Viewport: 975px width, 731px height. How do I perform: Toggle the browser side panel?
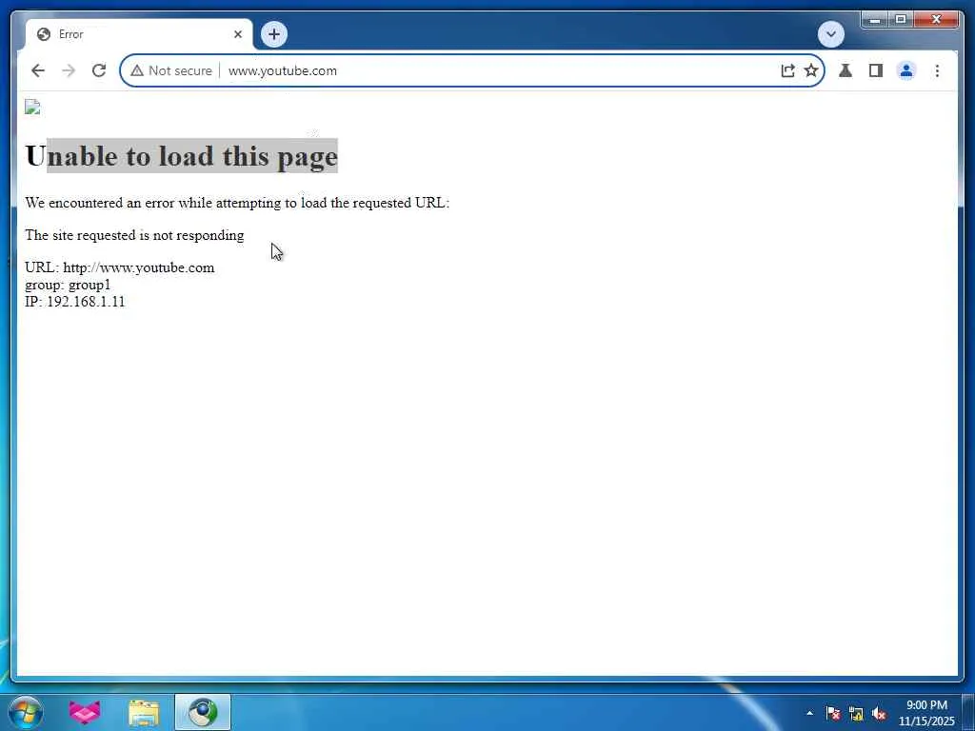click(x=876, y=70)
